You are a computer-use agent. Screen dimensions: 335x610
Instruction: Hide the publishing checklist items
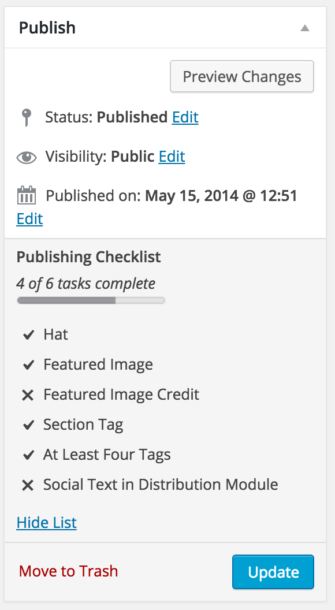click(x=47, y=522)
